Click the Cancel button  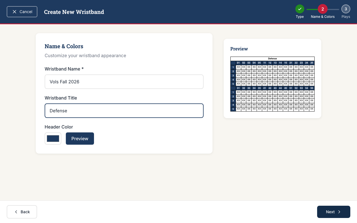click(22, 12)
